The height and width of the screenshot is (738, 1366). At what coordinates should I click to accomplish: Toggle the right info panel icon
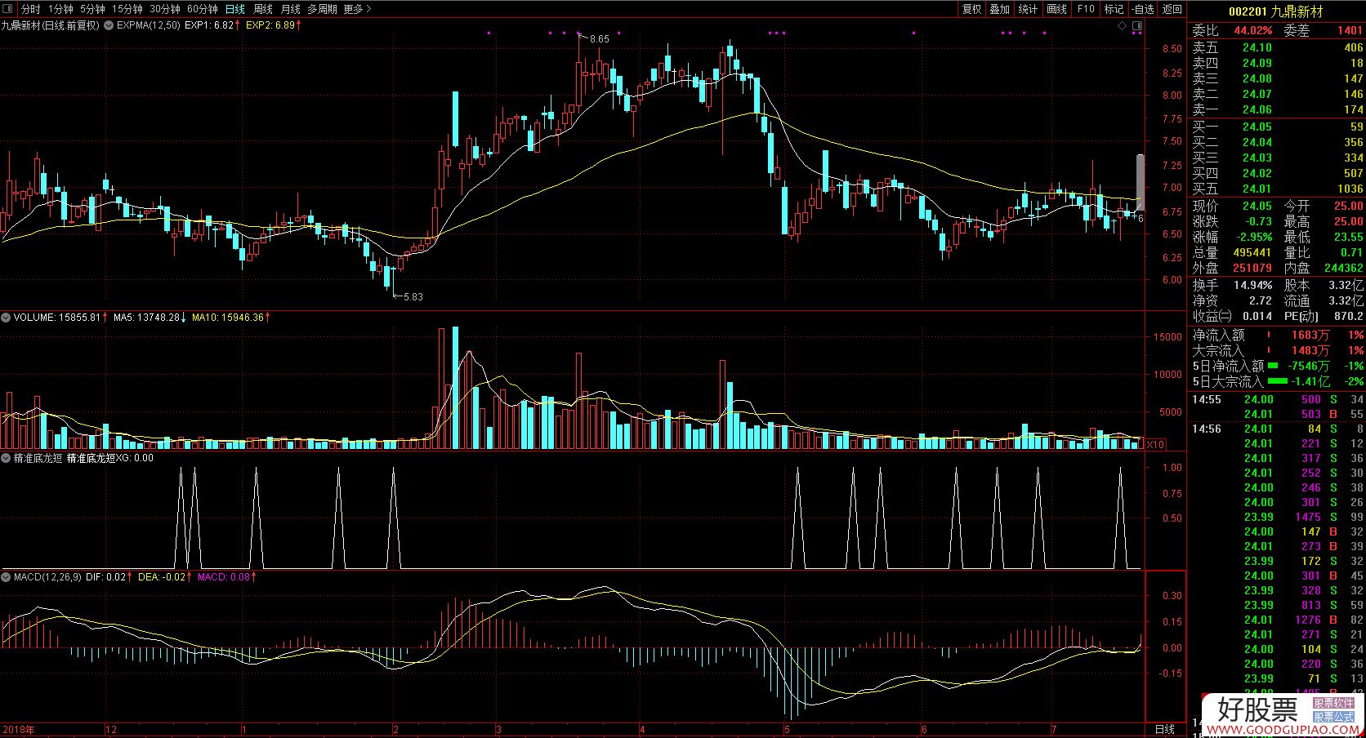pos(1136,26)
